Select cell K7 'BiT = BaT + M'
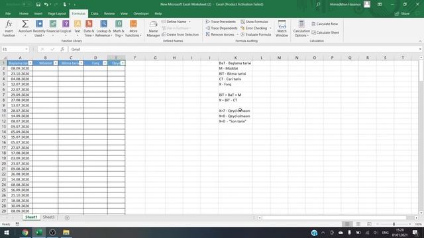Screen dimensions: 424x238 [x=235, y=95]
